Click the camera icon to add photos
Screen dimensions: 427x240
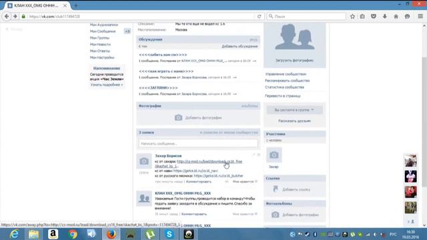point(178,117)
